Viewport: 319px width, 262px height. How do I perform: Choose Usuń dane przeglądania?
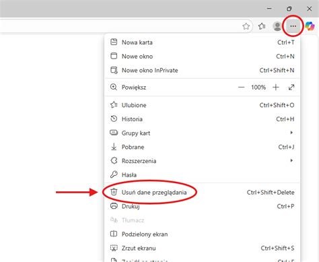click(x=202, y=193)
